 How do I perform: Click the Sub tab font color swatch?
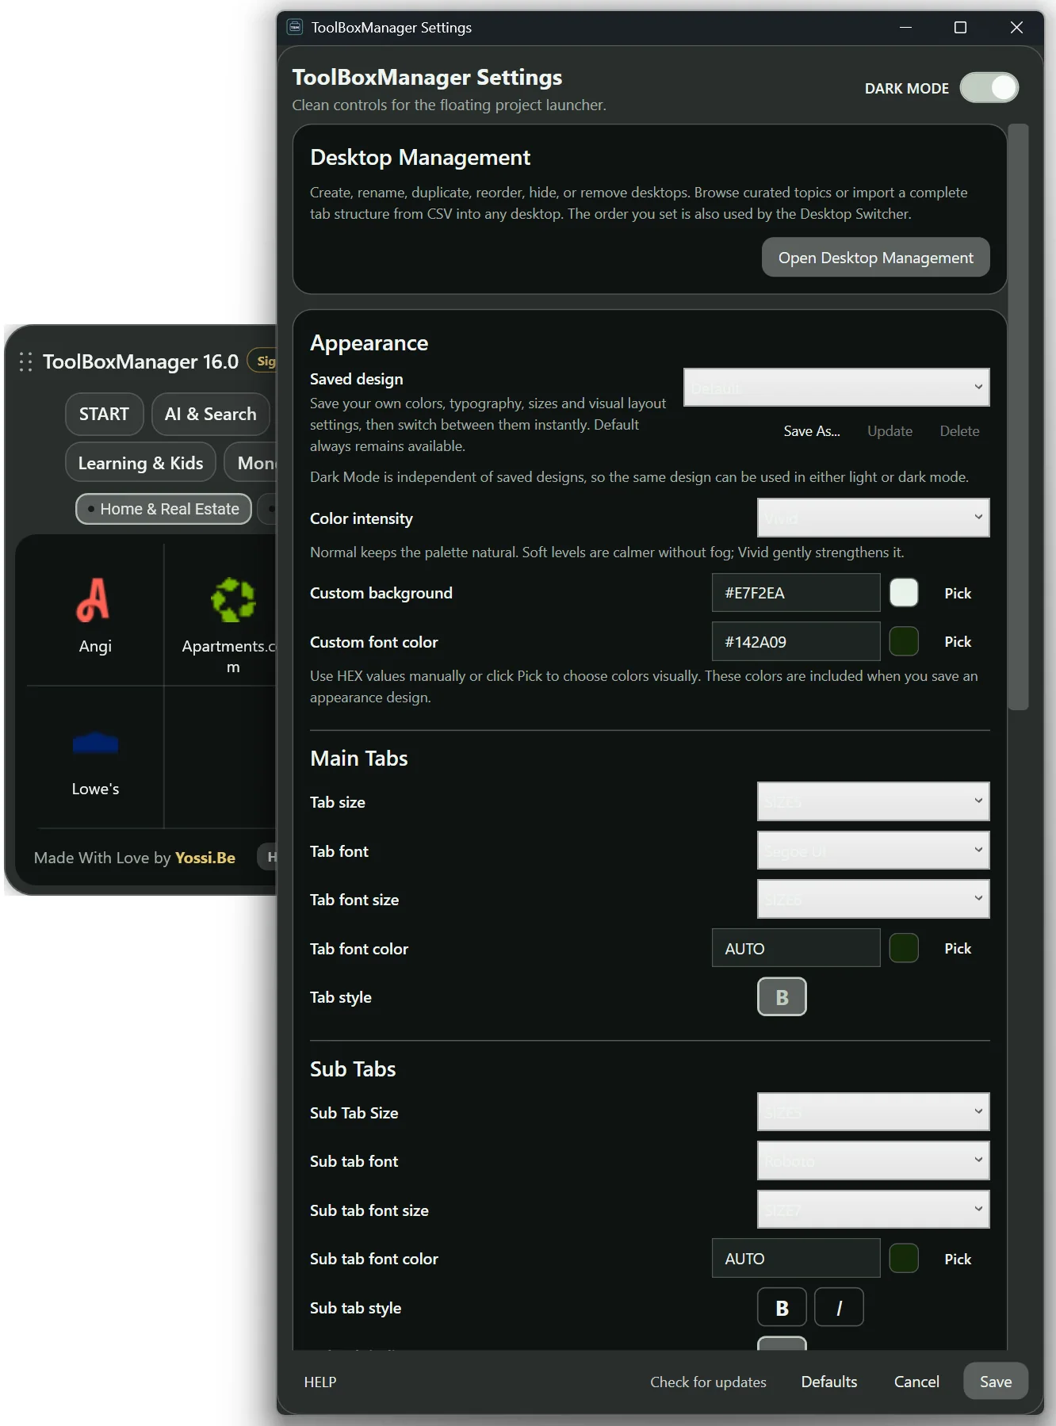pos(904,1259)
